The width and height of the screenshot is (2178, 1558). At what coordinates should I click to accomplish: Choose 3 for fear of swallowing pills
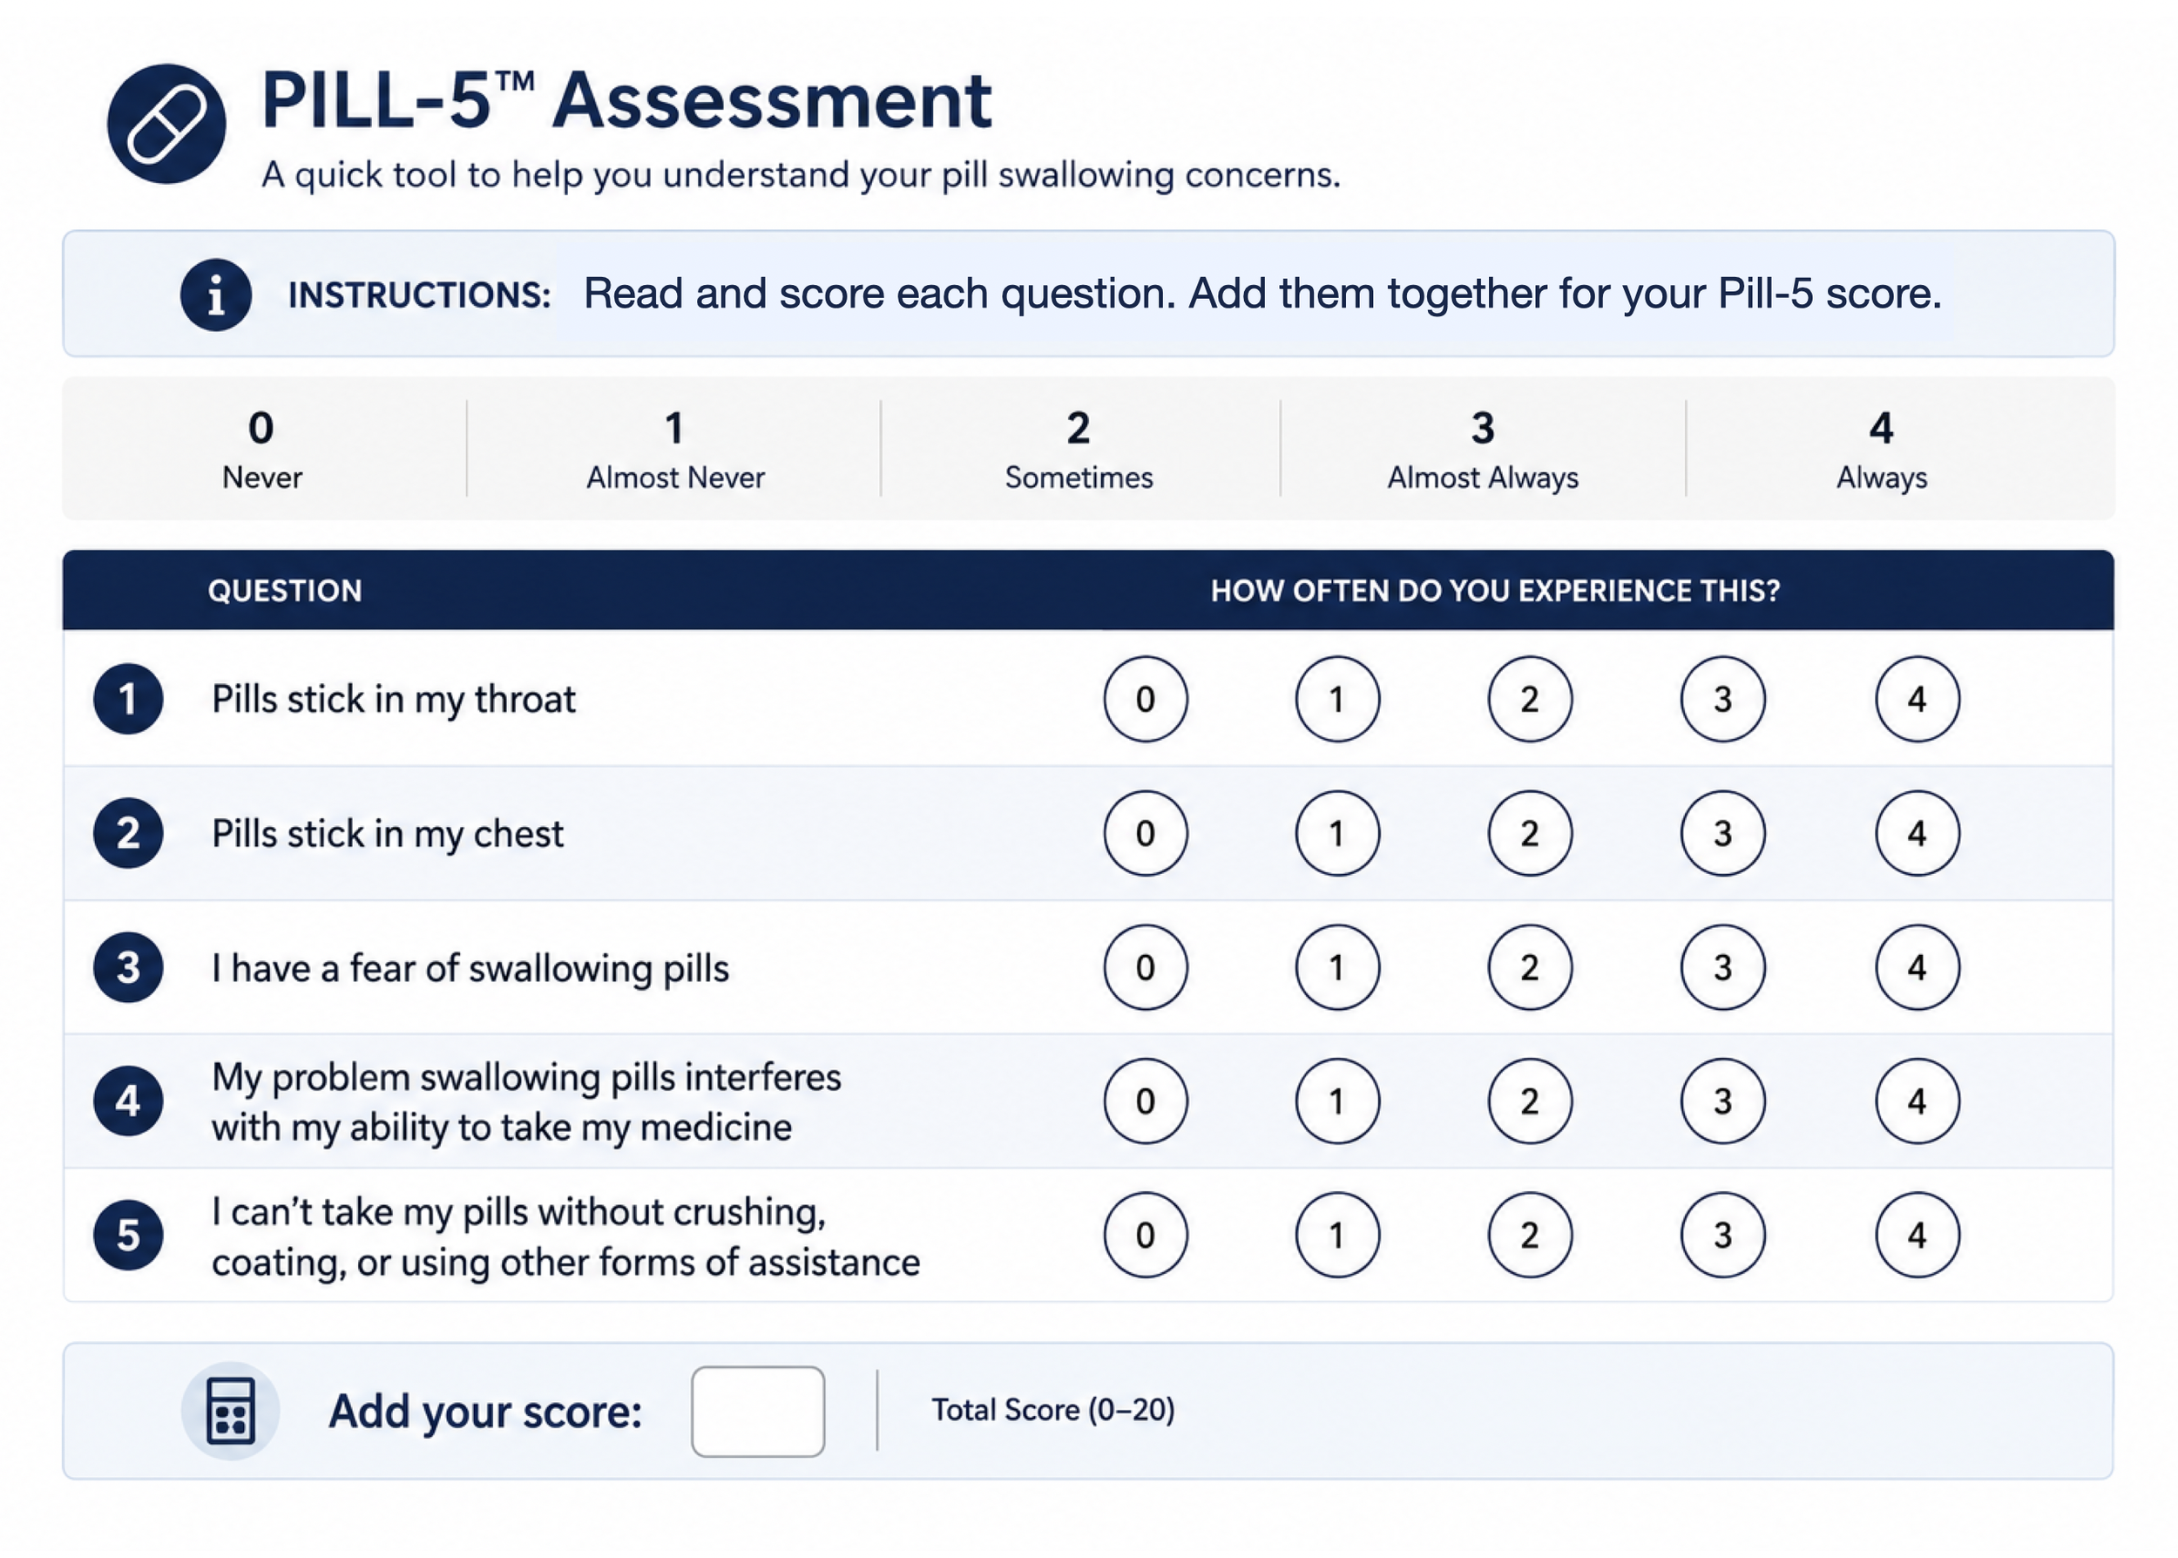(1722, 967)
